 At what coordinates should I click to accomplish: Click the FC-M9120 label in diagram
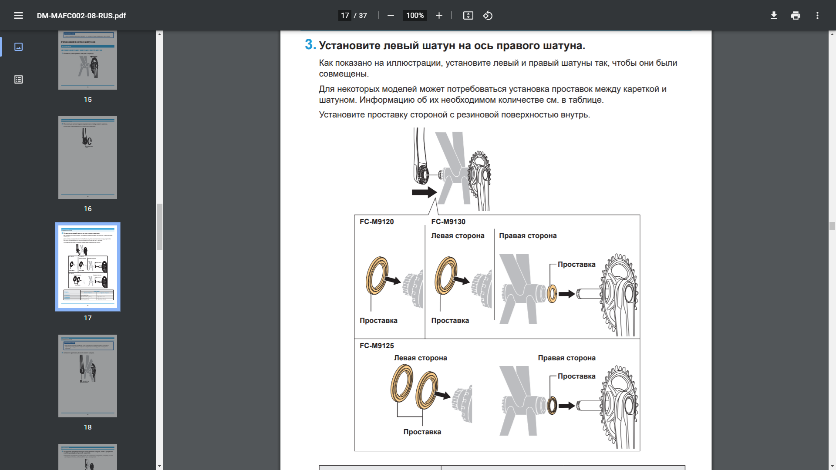pyautogui.click(x=377, y=222)
